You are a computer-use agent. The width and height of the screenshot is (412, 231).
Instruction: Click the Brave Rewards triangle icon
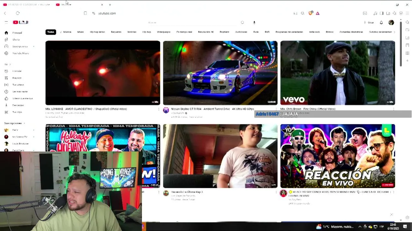[x=318, y=13]
